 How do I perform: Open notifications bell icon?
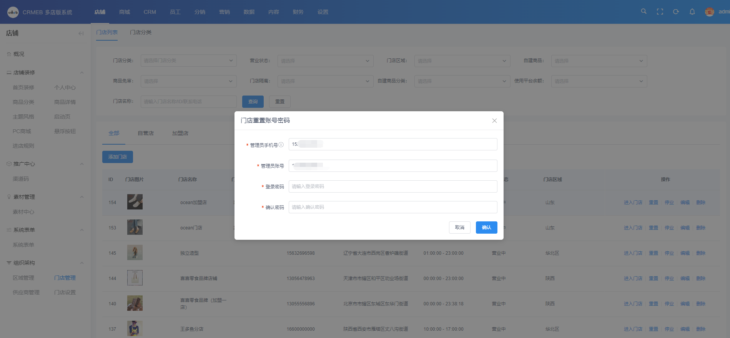click(692, 12)
